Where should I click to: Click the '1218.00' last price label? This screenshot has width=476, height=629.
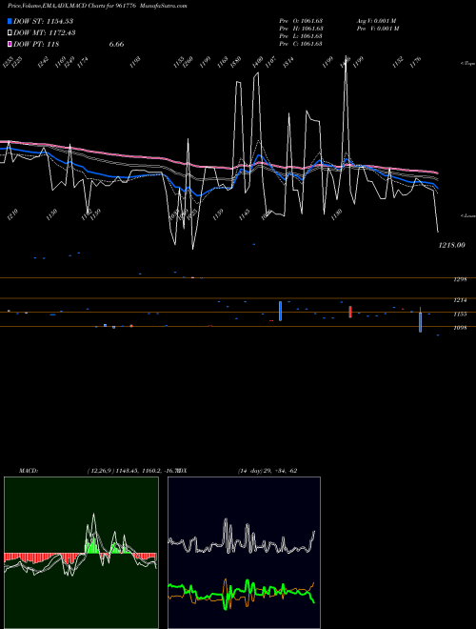[451, 245]
